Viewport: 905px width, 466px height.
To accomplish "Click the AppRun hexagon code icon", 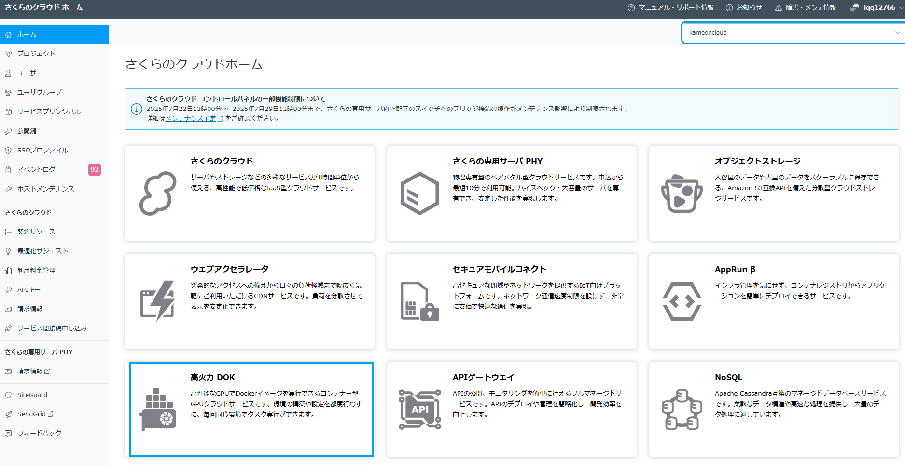I will pyautogui.click(x=682, y=302).
